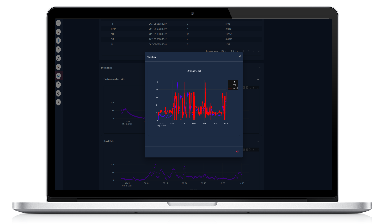
Task: Select the V sidebar icon
Action: pyautogui.click(x=58, y=67)
